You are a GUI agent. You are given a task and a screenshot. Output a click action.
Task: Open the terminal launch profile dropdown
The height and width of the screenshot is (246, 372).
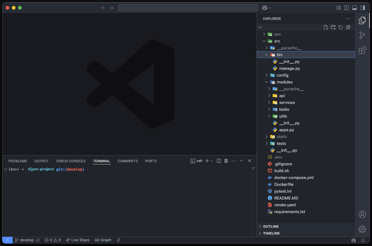click(x=212, y=161)
